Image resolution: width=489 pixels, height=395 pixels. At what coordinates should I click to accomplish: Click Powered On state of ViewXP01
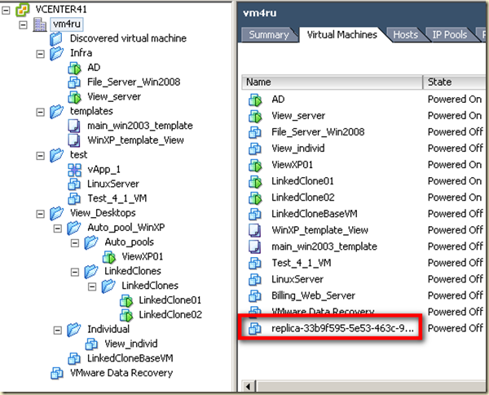pos(455,165)
